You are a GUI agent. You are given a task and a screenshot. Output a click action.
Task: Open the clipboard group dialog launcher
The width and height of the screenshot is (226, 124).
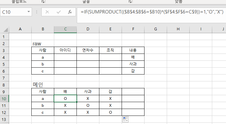point(43,2)
